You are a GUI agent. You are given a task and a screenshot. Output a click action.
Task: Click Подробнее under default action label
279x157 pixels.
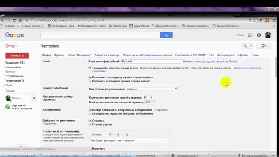click(x=49, y=123)
